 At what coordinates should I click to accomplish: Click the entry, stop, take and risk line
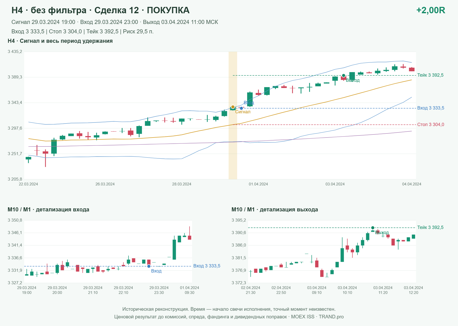coord(82,32)
